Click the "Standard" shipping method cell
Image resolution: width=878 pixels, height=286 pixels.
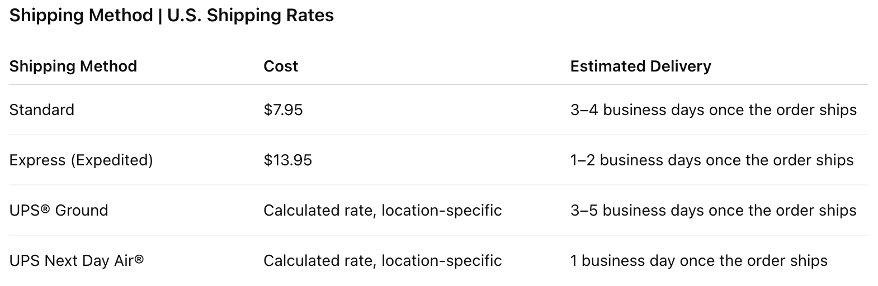[x=42, y=109]
